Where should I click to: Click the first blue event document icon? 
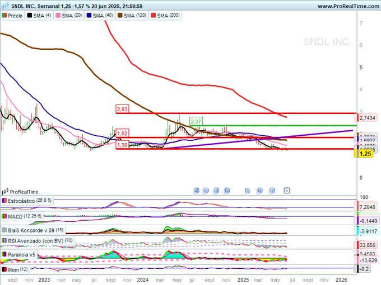tap(196, 191)
